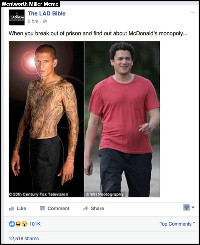Click the Wow reaction emoji
The height and width of the screenshot is (245, 200).
tap(24, 224)
